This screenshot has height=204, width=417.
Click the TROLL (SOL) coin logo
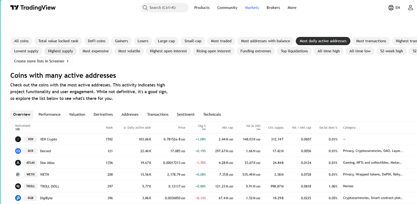click(18, 186)
